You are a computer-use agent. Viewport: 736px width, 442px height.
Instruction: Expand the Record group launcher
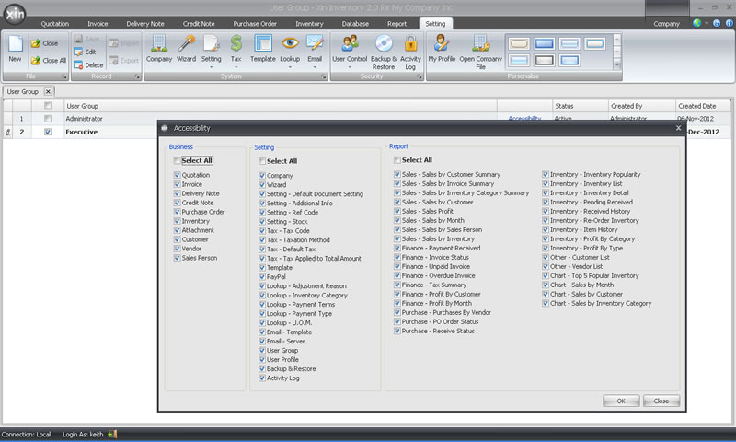point(137,76)
